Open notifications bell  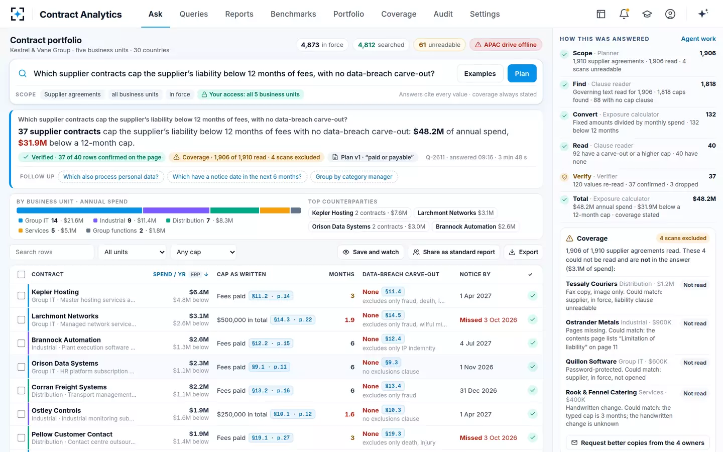point(624,14)
